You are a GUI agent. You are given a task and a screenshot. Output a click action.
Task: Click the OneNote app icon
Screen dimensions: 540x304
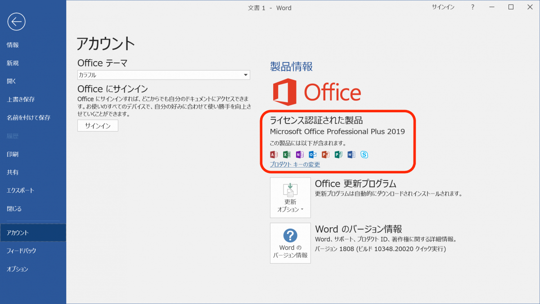tap(300, 154)
